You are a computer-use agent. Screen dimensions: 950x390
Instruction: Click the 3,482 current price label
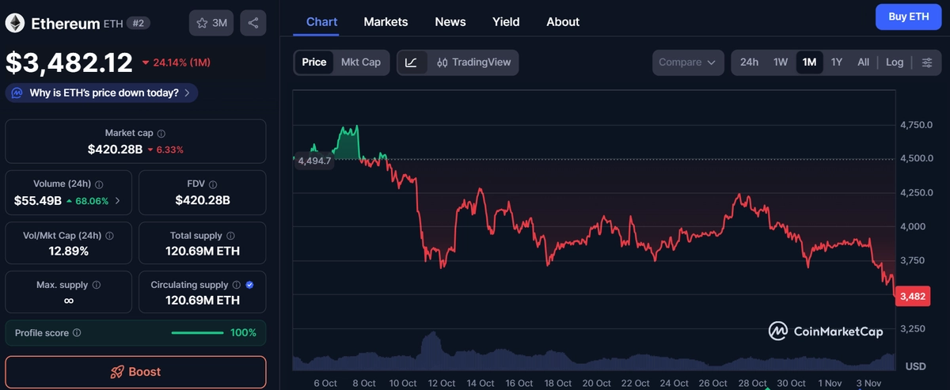[x=913, y=297]
